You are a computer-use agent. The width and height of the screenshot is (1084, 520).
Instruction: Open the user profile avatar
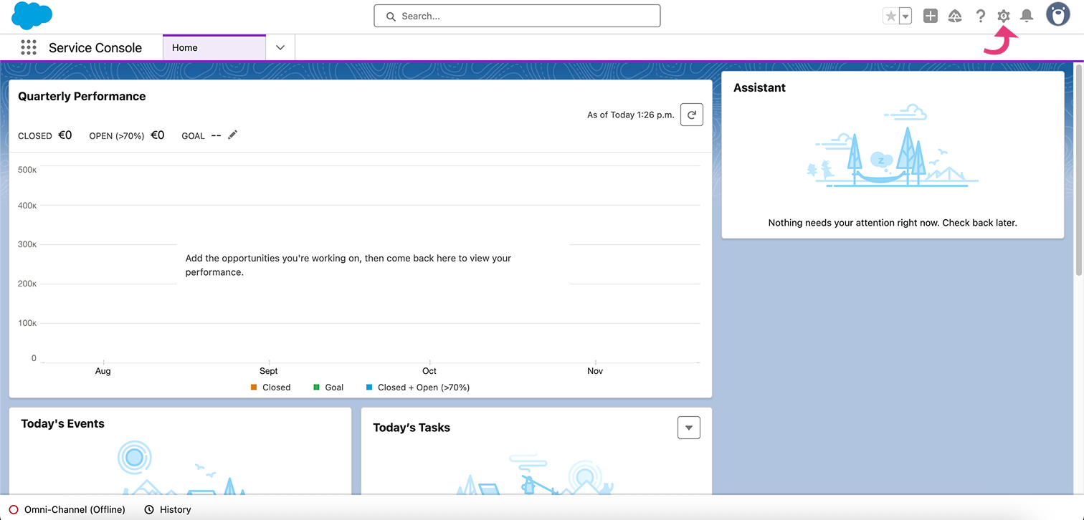point(1057,14)
